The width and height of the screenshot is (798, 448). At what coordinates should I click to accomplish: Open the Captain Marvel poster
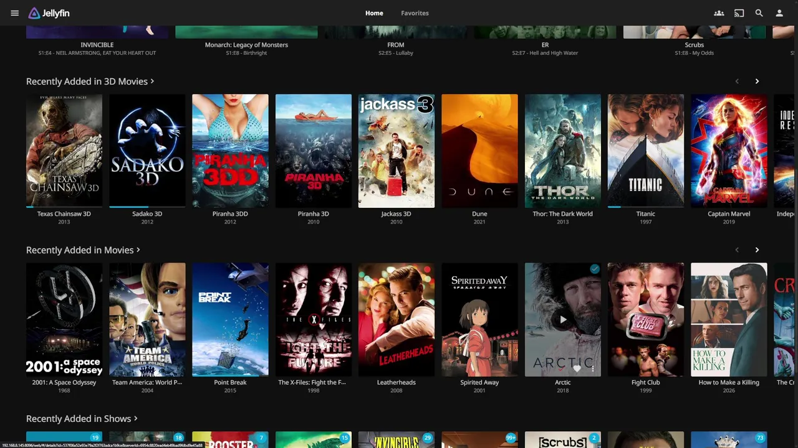pos(729,151)
